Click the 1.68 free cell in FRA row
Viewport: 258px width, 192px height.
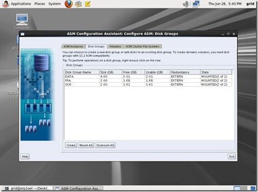pyautogui.click(x=134, y=81)
